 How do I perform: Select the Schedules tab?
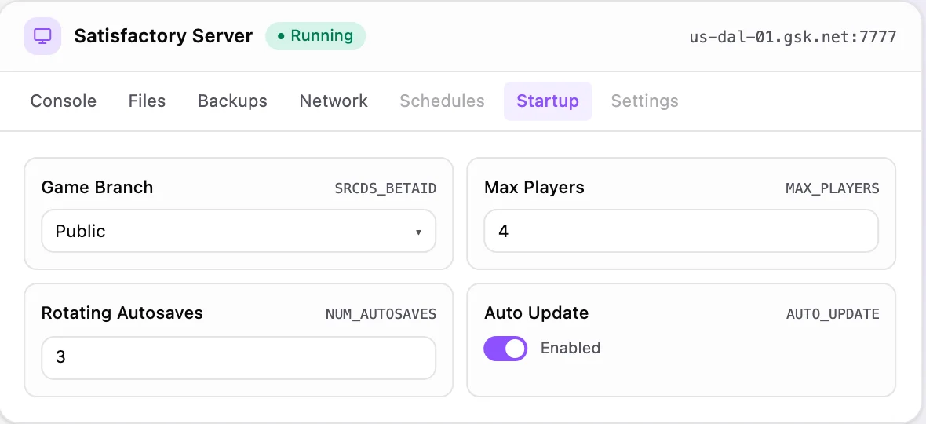tap(443, 101)
